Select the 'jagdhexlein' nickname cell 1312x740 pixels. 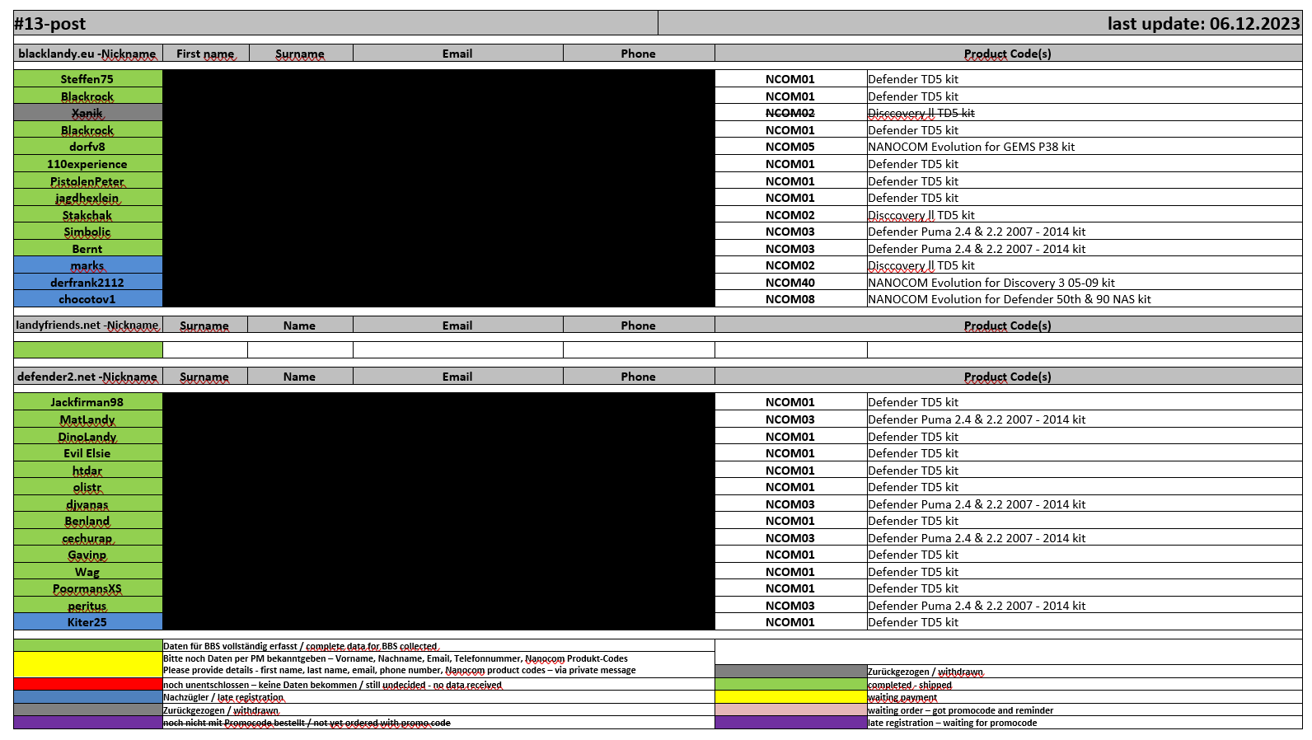pos(88,198)
